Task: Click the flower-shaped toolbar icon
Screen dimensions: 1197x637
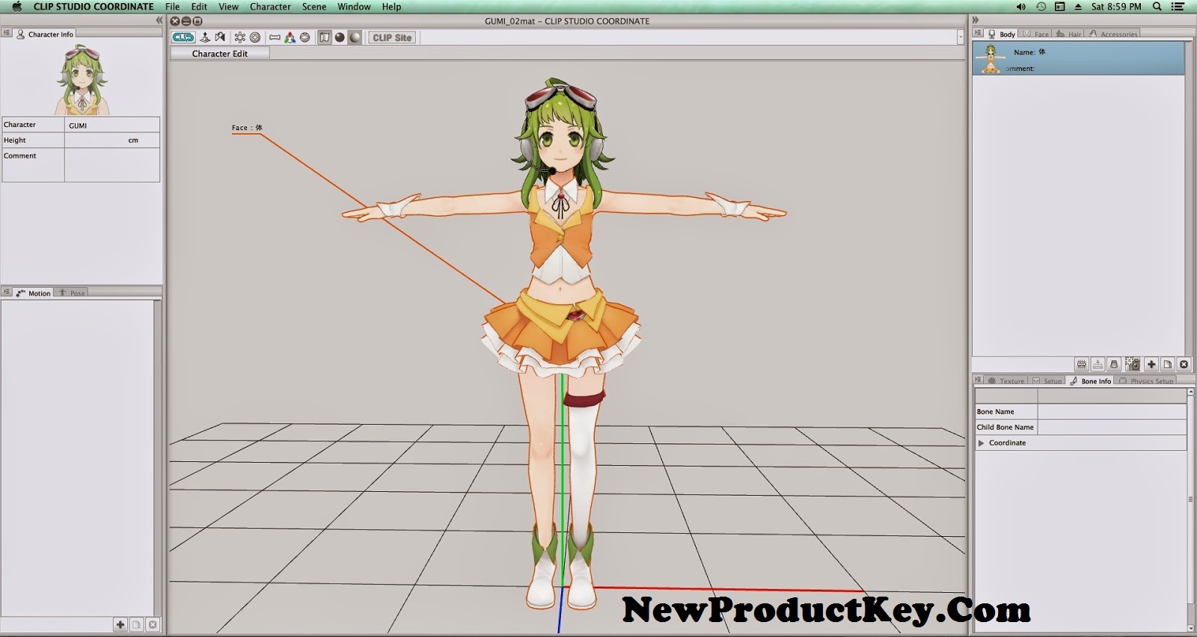Action: pos(240,37)
